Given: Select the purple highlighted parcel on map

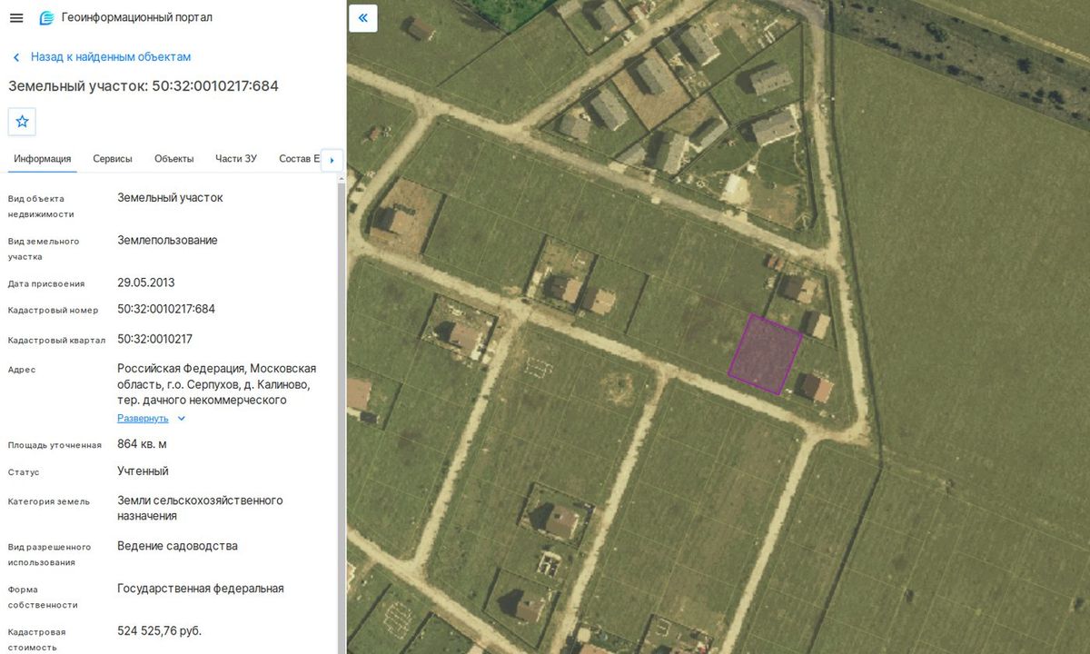Looking at the screenshot, I should coord(766,354).
